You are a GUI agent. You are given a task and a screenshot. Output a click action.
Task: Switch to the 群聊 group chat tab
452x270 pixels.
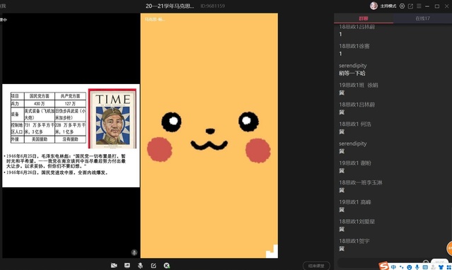click(364, 18)
